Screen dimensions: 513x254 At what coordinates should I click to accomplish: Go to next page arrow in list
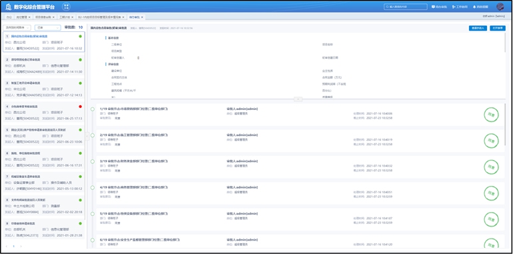coord(20,246)
